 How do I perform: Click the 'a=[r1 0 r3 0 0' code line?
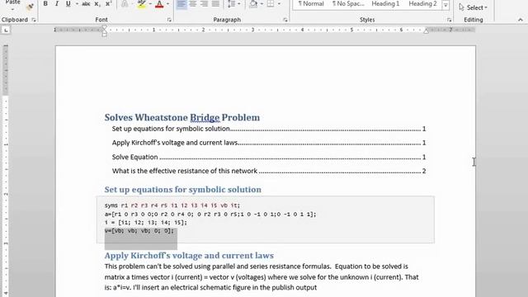[210, 214]
